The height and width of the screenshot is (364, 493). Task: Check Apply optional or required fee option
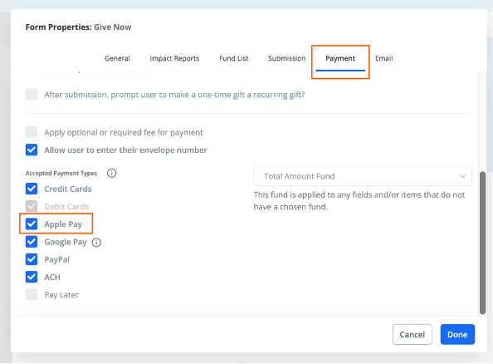point(32,132)
